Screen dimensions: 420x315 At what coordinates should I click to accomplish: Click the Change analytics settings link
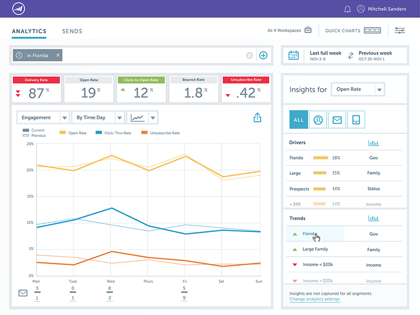pos(315,299)
